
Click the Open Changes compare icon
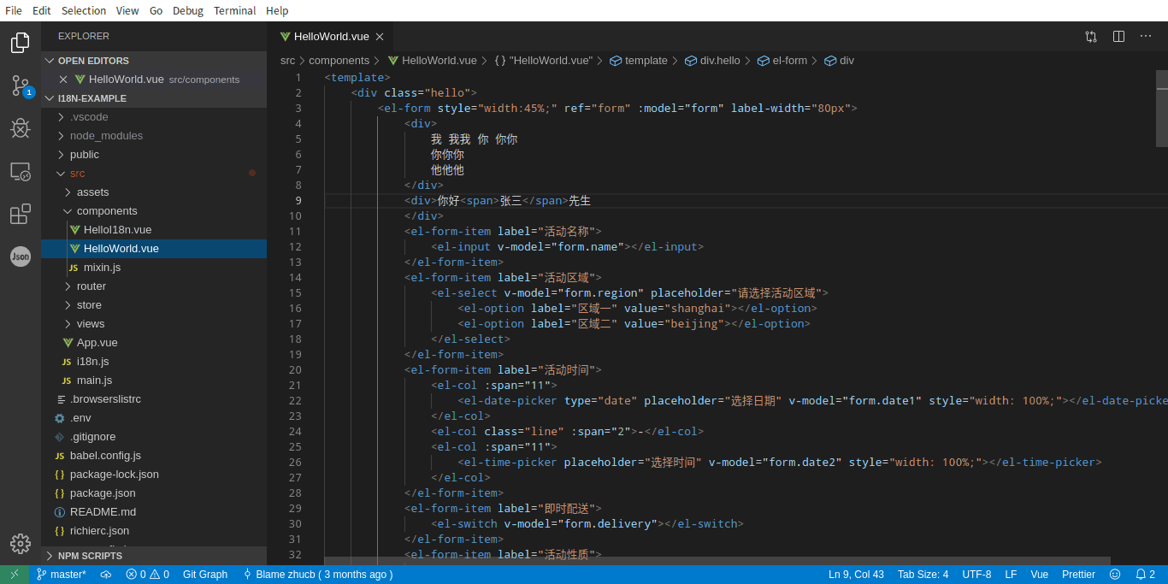click(1091, 37)
